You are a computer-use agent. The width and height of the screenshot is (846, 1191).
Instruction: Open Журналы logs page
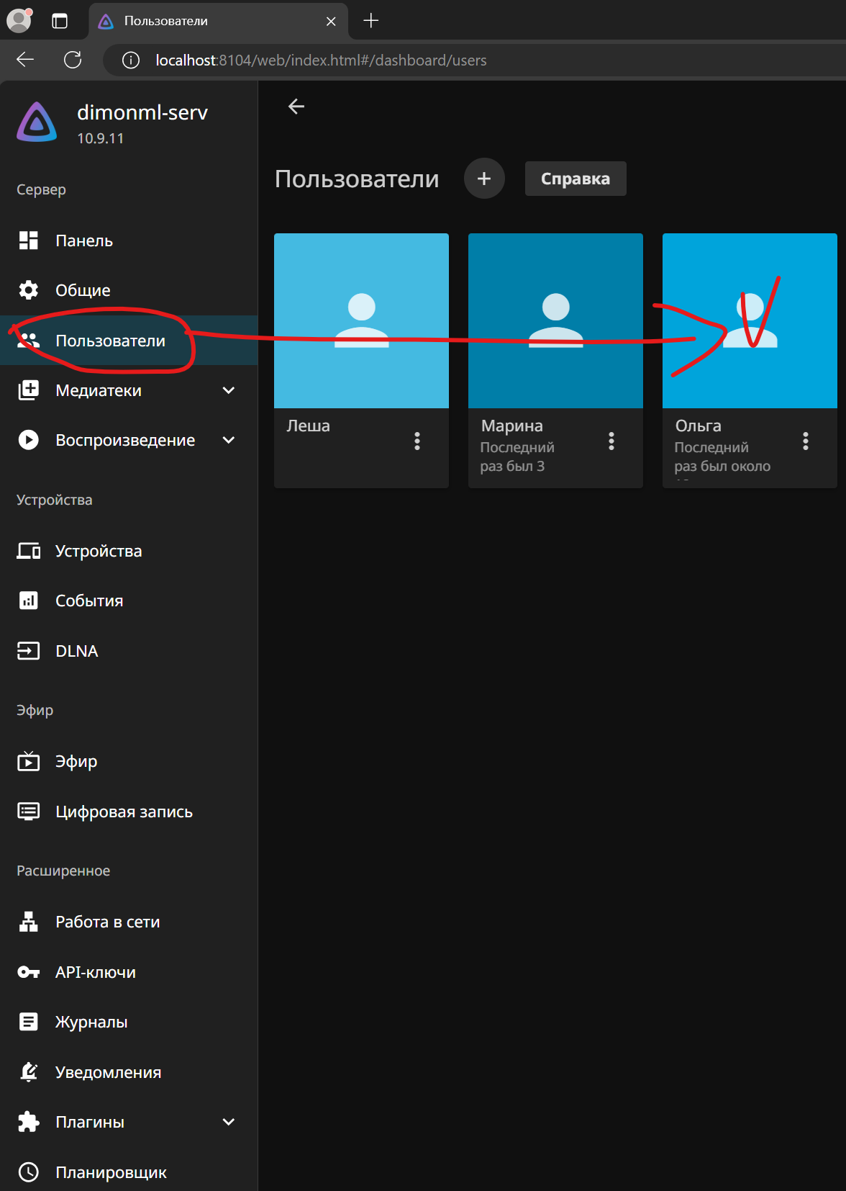coord(91,1022)
